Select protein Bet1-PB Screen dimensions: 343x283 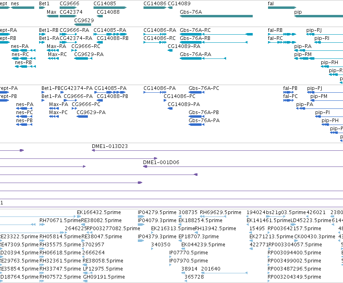[x=51, y=88]
